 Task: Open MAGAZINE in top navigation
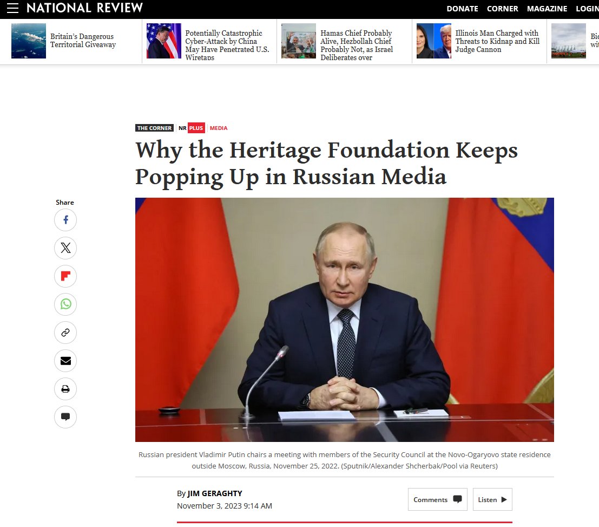pos(547,9)
